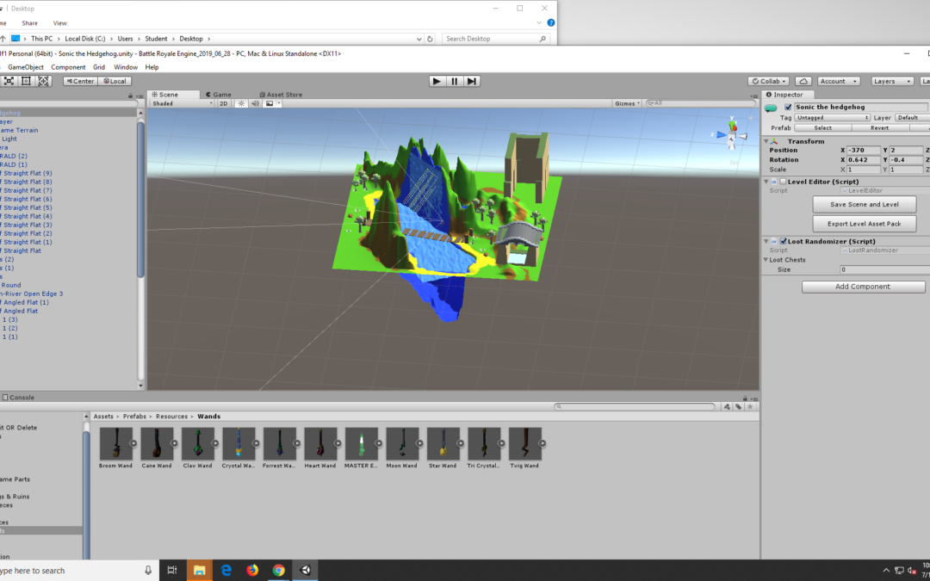
Task: Open the Inspector tab
Action: coord(788,95)
